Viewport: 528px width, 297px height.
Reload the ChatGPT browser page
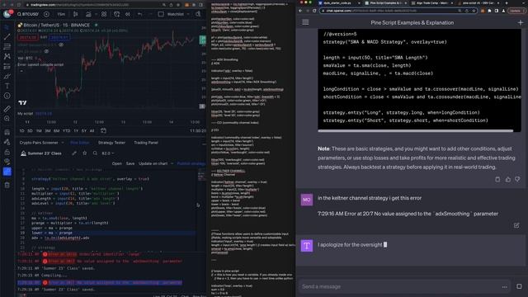coord(314,11)
